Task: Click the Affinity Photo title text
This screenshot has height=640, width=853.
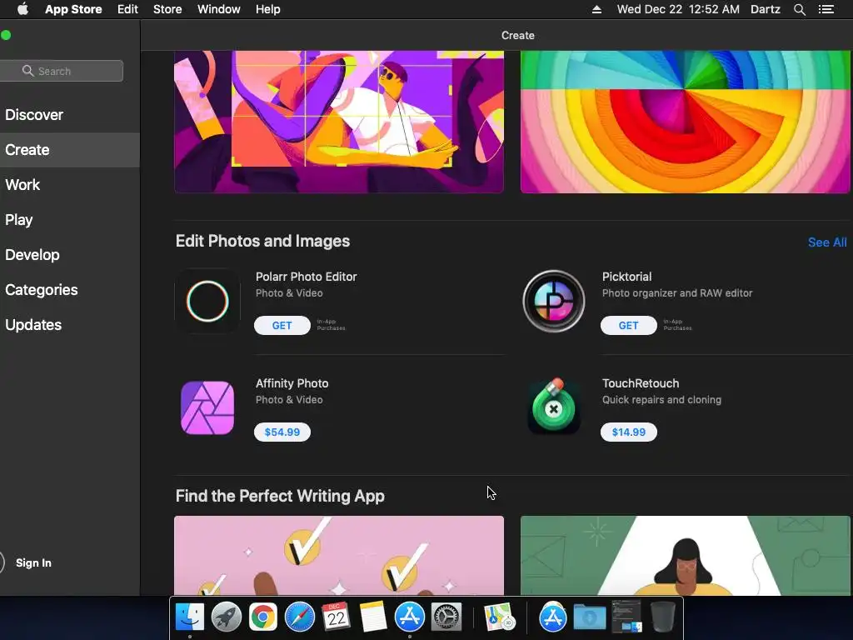Action: 292,383
